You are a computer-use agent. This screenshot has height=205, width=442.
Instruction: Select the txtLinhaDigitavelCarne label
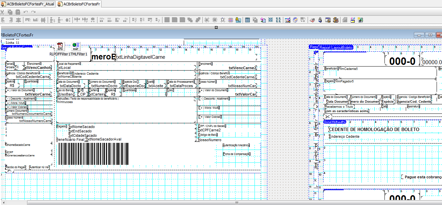pyautogui.click(x=140, y=57)
